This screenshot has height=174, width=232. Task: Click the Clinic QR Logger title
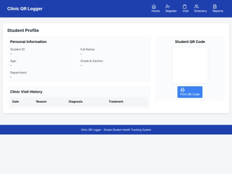[x=25, y=9]
